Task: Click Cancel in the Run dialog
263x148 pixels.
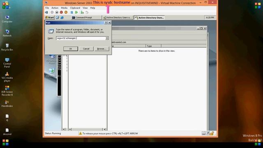Action: [x=86, y=49]
